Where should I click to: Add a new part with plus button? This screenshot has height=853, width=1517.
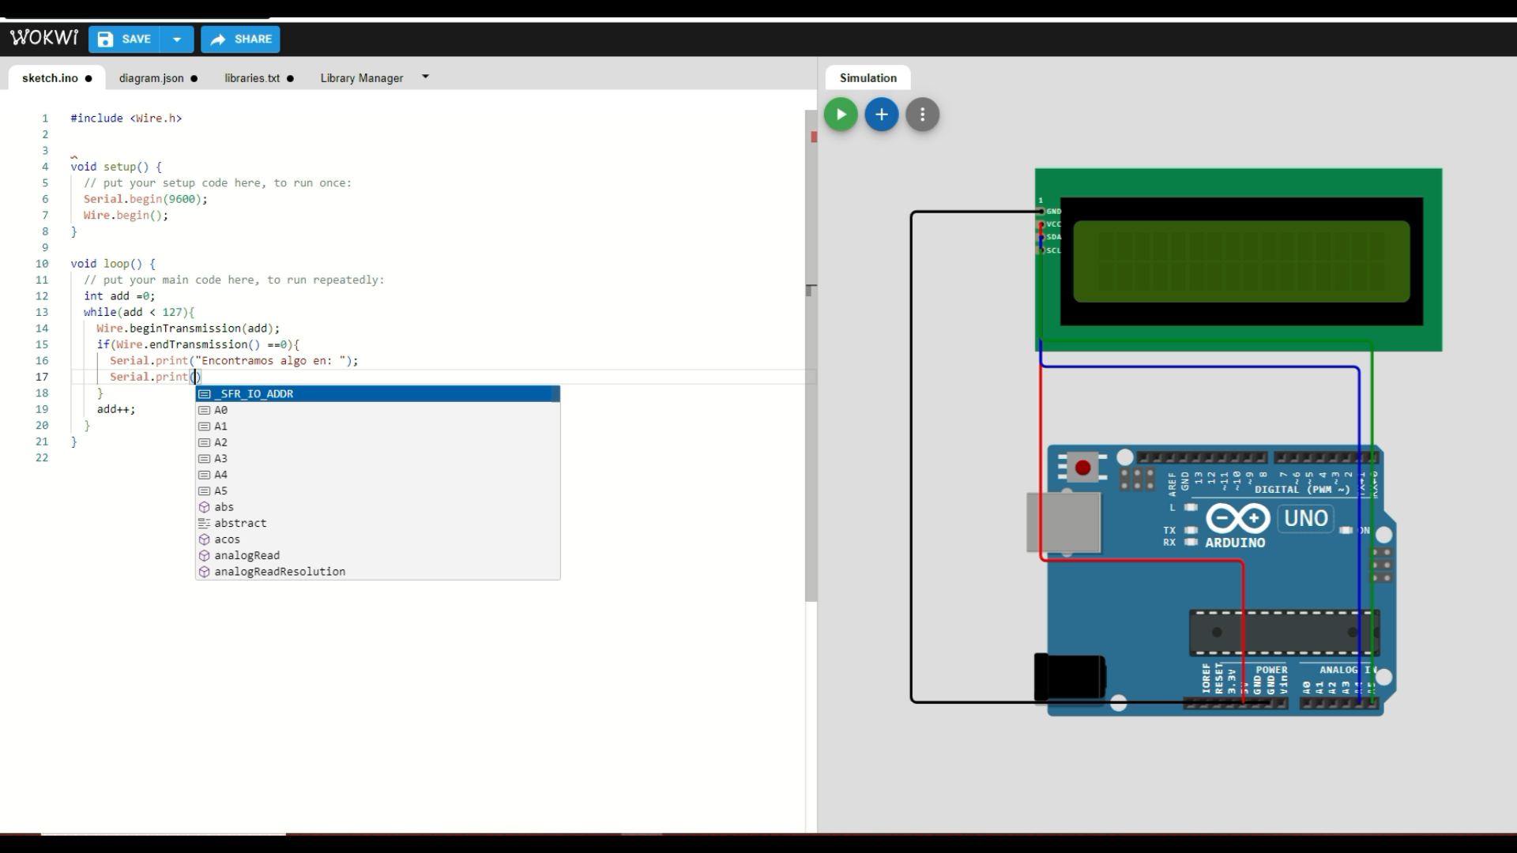coord(882,115)
